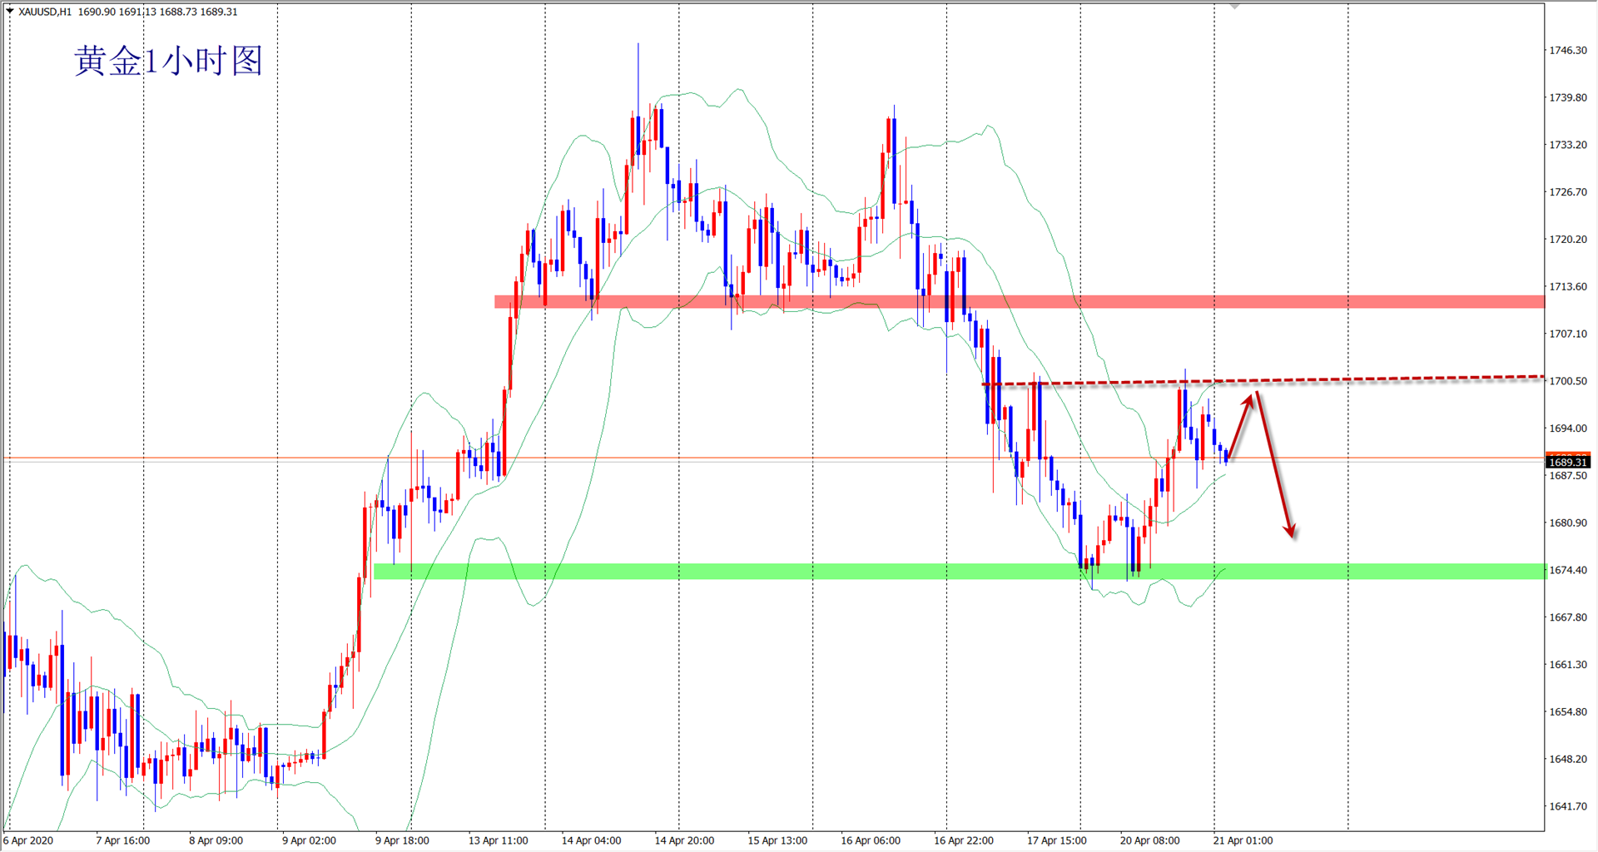Click price scale label 1661.30
1598x852 pixels.
coord(1567,665)
